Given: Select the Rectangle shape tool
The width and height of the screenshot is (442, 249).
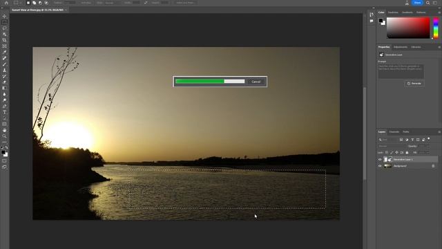Looking at the screenshot, I should (x=4, y=124).
